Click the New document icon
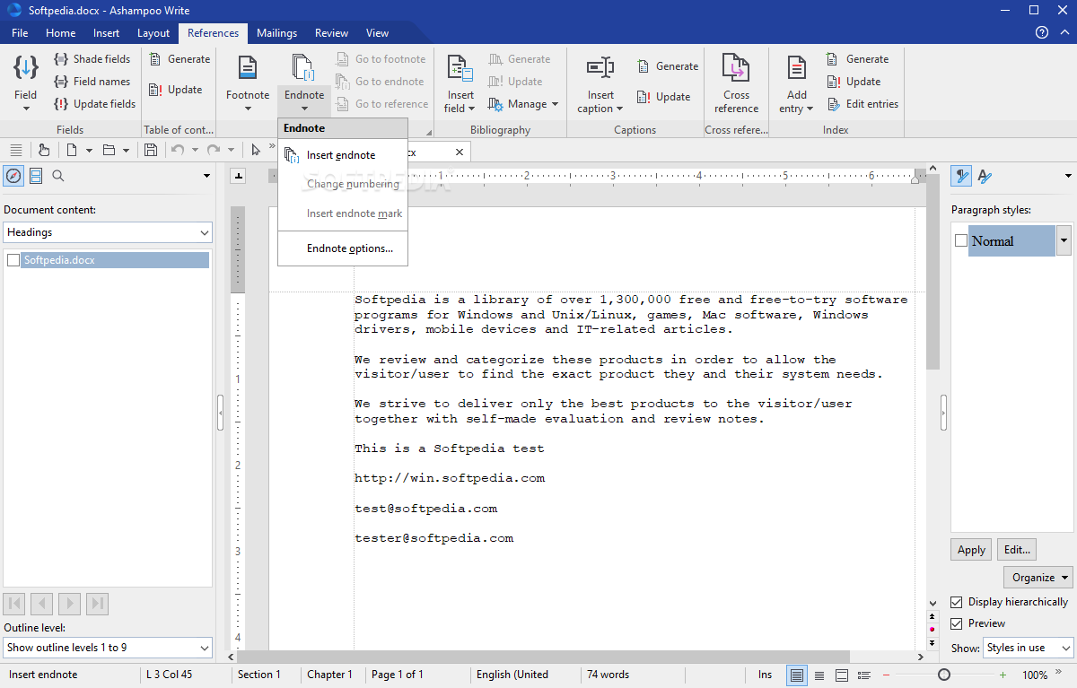1077x688 pixels. [x=71, y=150]
